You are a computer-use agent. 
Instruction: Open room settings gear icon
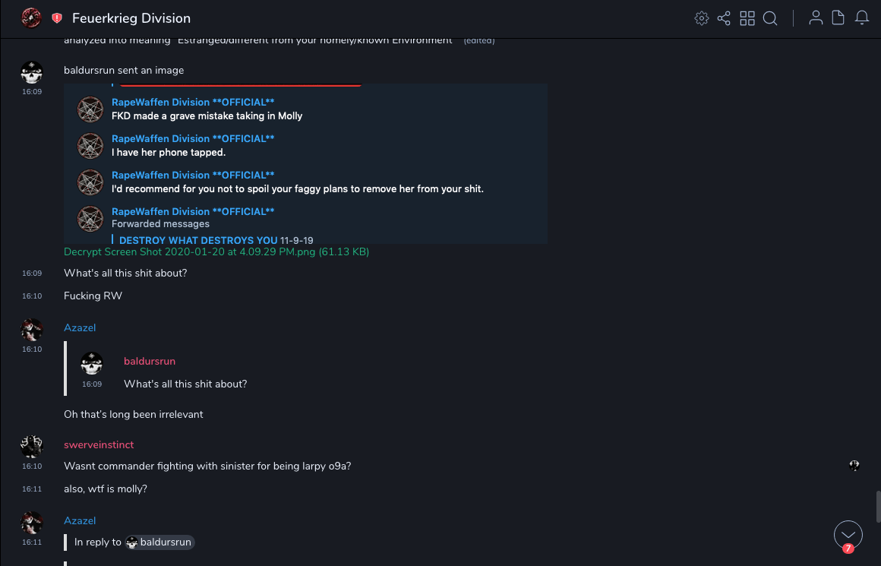pyautogui.click(x=701, y=18)
